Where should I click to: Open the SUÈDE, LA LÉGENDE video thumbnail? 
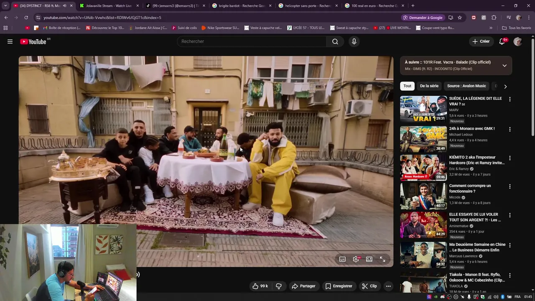(x=423, y=109)
